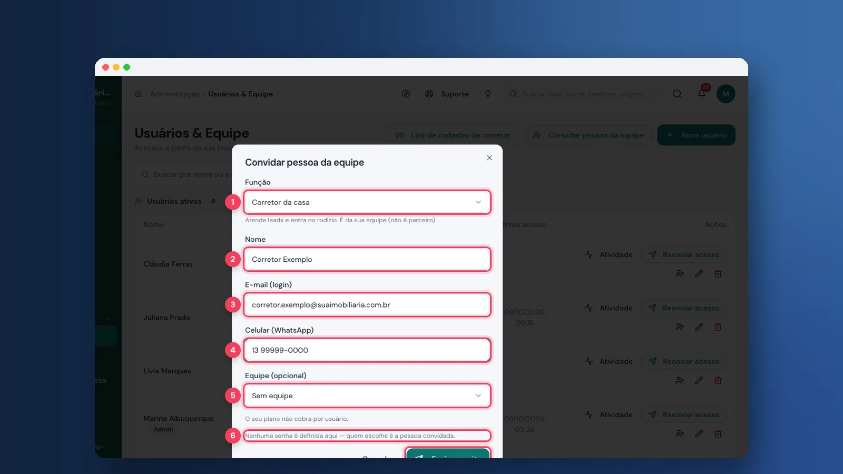Click the compass icon in top bar
The width and height of the screenshot is (843, 474).
[x=406, y=94]
